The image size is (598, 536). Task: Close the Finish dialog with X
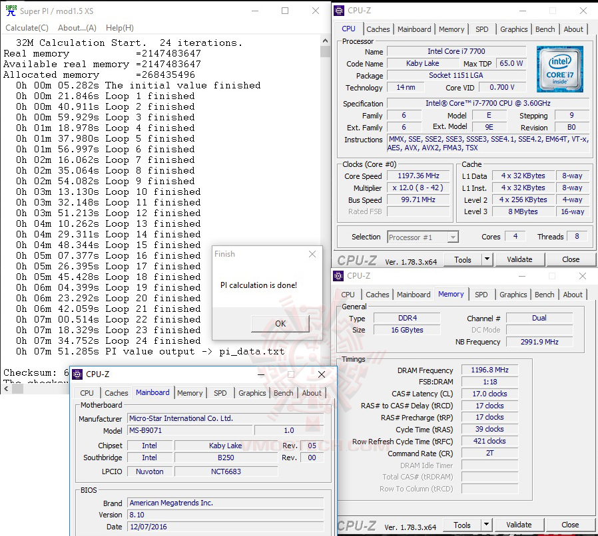coord(312,254)
